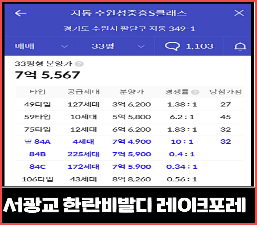Click competition rate 6.2 : 1
Screen dimensions: 257x225
coord(182,117)
